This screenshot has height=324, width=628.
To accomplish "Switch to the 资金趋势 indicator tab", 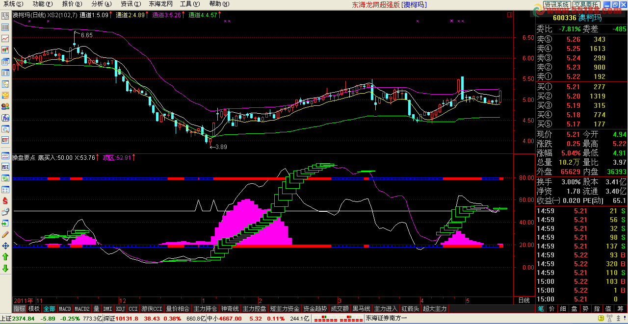I will pos(315,309).
